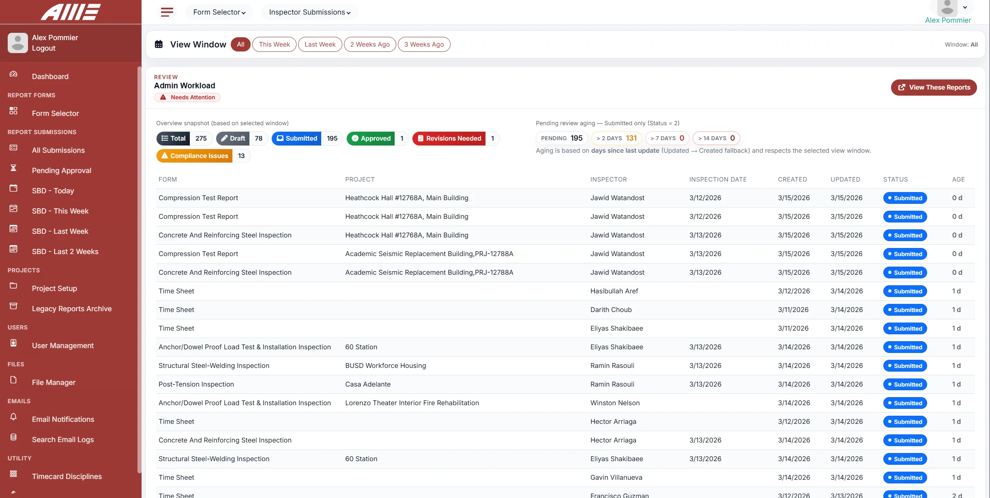Click the > 14 DAYS 0 aging pill

coord(716,138)
